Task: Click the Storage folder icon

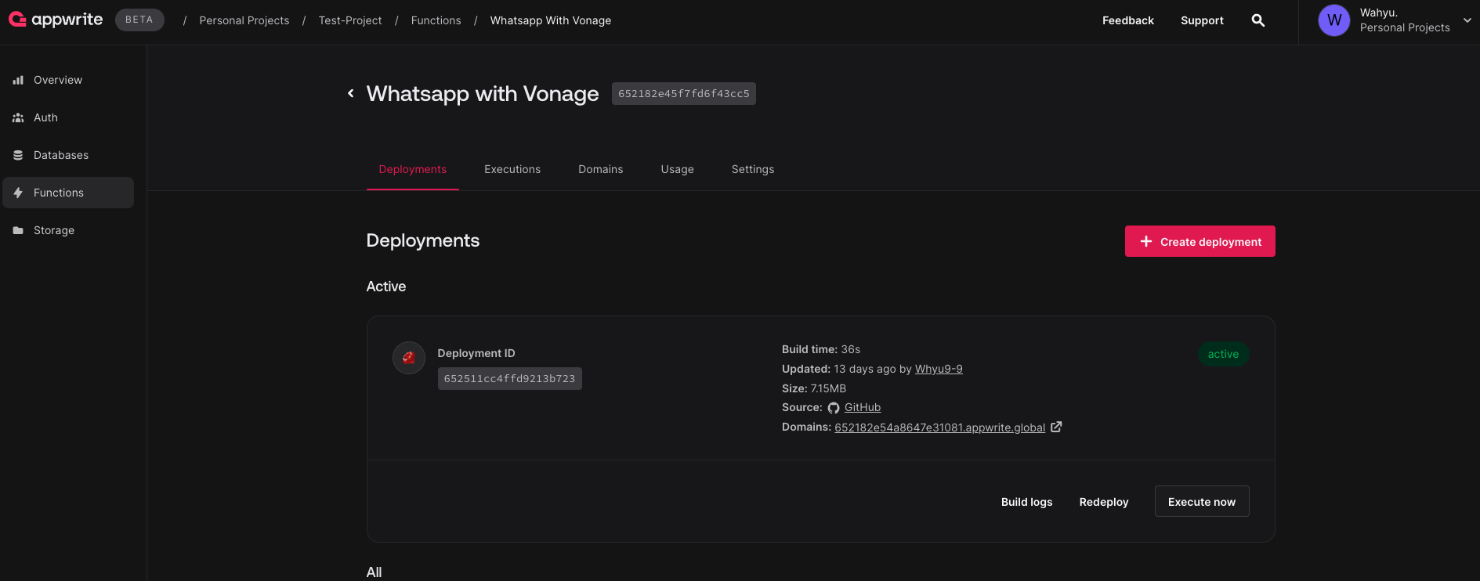Action: pyautogui.click(x=18, y=230)
